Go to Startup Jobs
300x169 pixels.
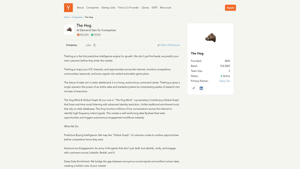pos(108,8)
